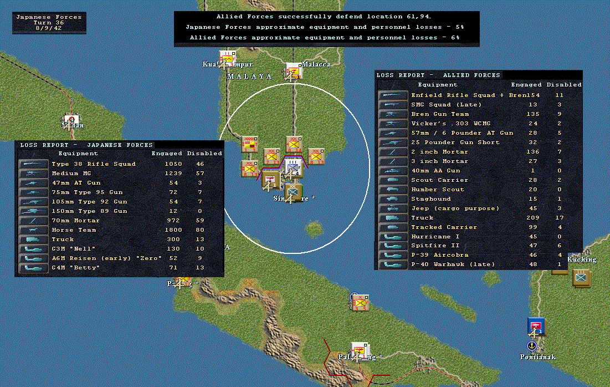Click the Japanese Forces Turn 36 info box

(x=49, y=23)
